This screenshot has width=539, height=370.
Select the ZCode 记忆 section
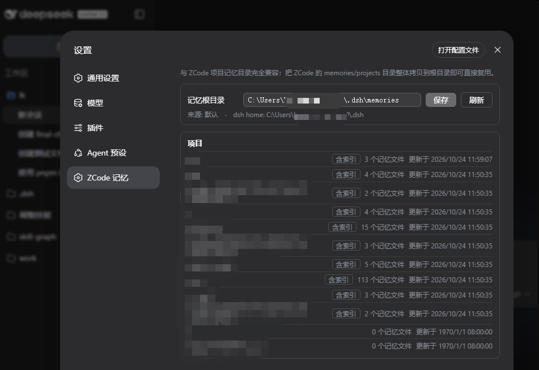pos(113,178)
